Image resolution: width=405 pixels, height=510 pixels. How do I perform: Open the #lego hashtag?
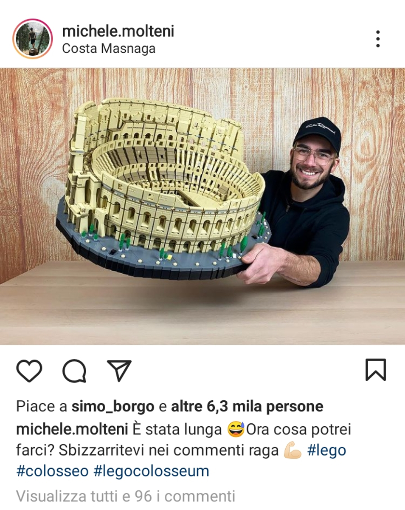point(326,450)
